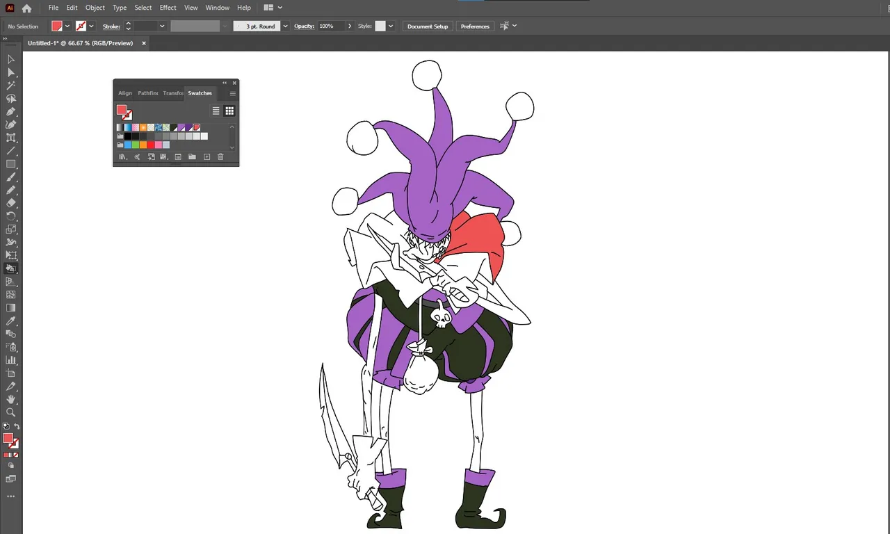Go to Illustrator Home screen icon

click(26, 8)
